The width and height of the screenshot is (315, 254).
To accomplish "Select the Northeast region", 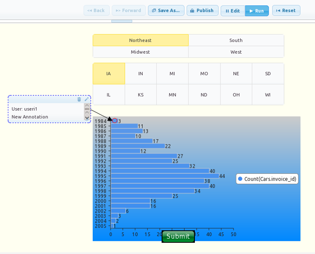I will [x=140, y=41].
